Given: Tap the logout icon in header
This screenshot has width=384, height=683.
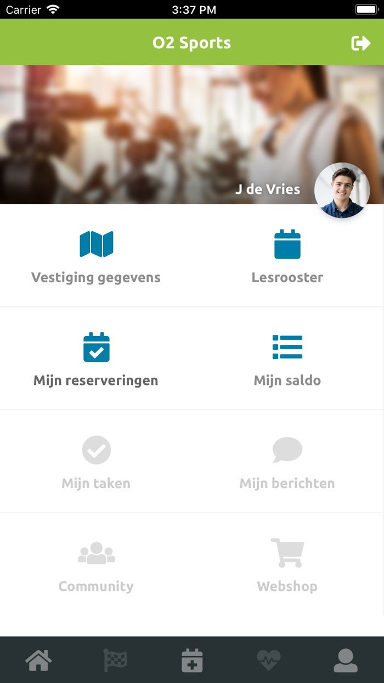Looking at the screenshot, I should (x=360, y=43).
